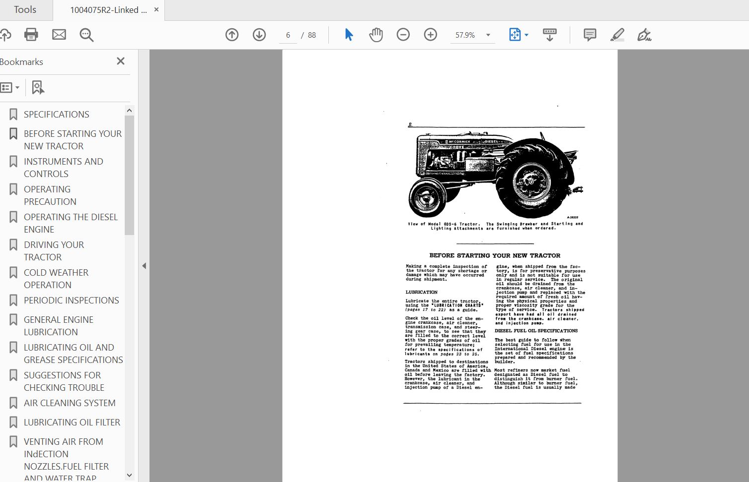This screenshot has width=749, height=482.
Task: Jump to AIR CLEANING SYSTEM bookmark
Action: [x=70, y=403]
